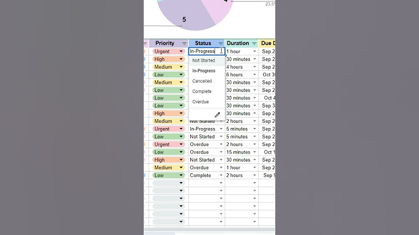Select 'Not Started' status beside Low priority
This screenshot has width=419, height=235.
point(207,137)
